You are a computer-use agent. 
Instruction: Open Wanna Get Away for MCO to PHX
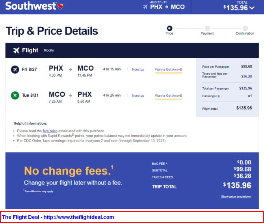click(x=169, y=96)
